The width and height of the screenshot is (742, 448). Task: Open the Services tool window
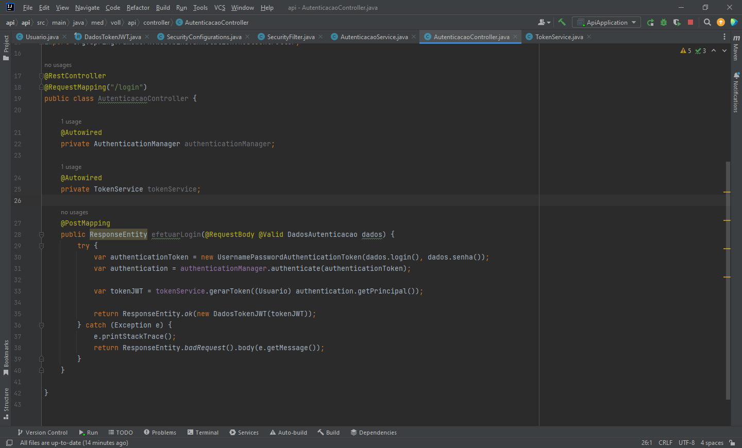coord(244,433)
